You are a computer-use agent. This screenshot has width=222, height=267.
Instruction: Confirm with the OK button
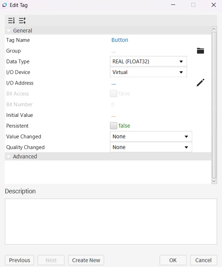(x=173, y=260)
